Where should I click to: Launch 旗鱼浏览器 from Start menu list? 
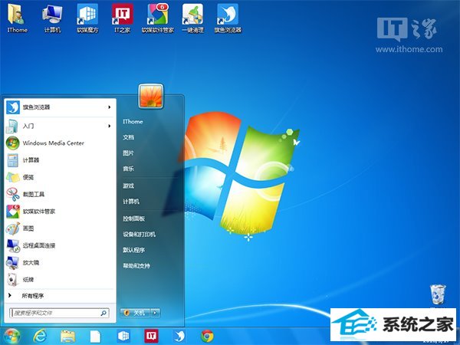[56, 107]
